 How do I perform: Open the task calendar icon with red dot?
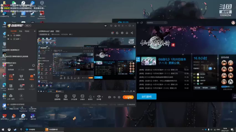pos(112,33)
